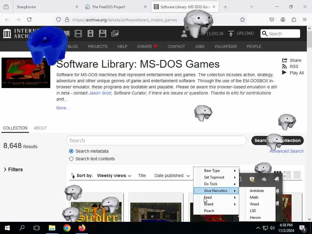The height and width of the screenshot is (234, 312).
Task: Click the LOG IN link
Action: [x=216, y=34]
